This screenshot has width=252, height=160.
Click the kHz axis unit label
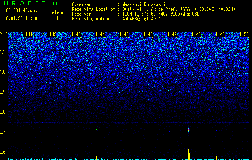point(4,32)
